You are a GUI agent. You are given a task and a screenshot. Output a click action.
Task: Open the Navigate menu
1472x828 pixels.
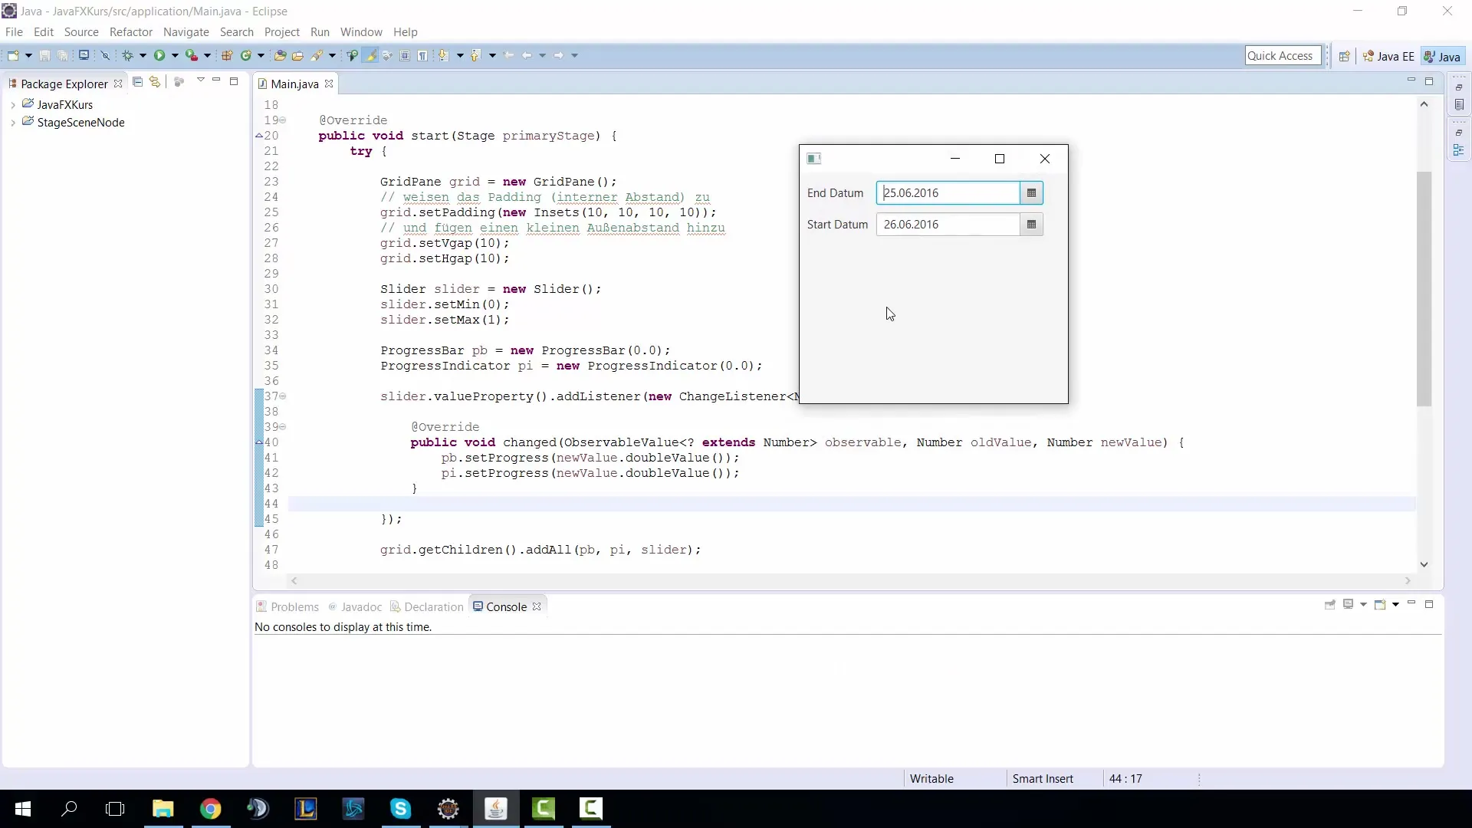[x=186, y=32]
